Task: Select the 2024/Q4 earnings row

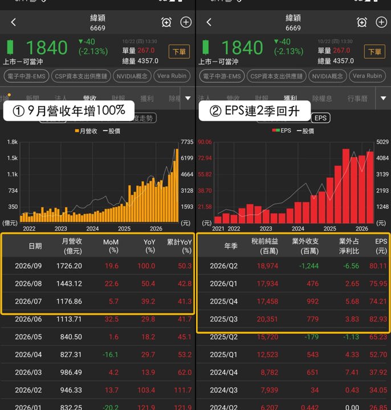Action: coord(294,372)
